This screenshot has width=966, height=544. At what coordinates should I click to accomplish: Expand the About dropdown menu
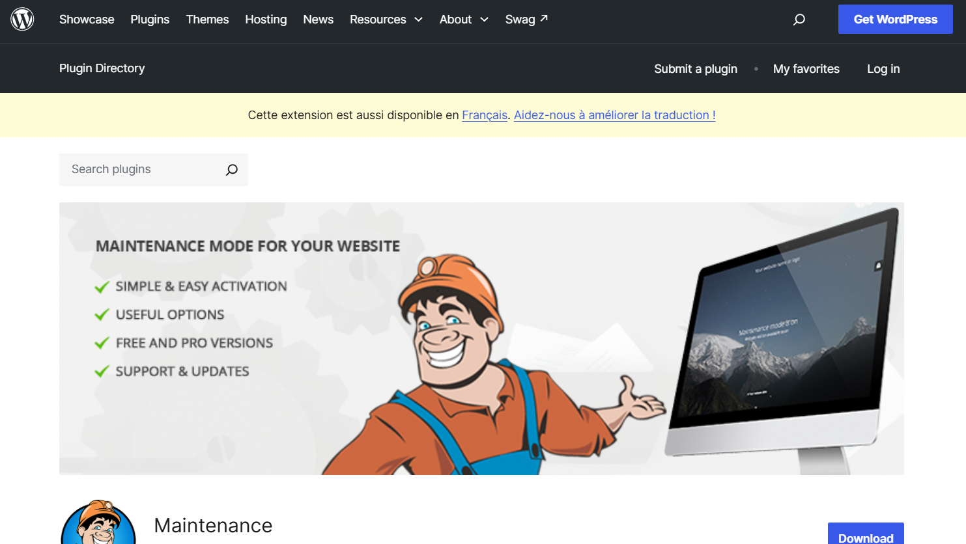point(464,20)
